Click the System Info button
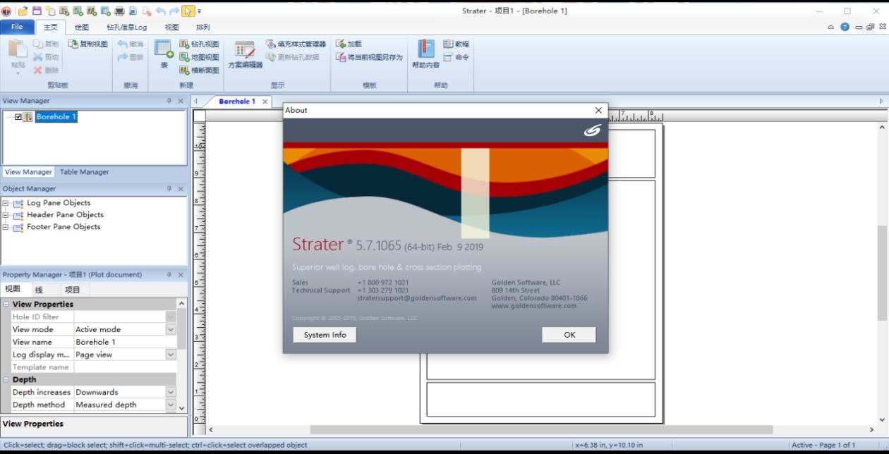This screenshot has width=889, height=454. (x=325, y=335)
